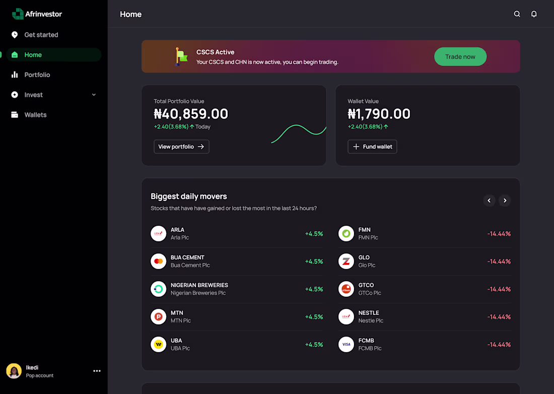Click the notifications bell icon
This screenshot has height=394, width=554.
[534, 14]
